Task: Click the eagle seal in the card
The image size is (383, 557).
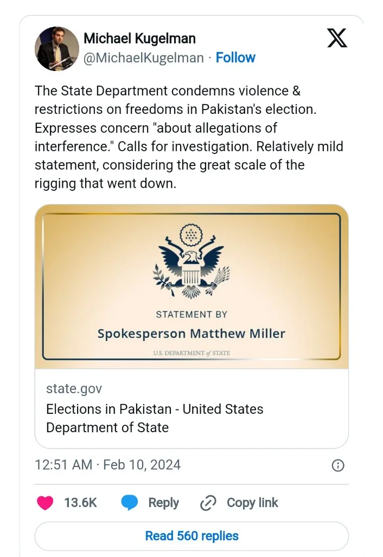Action: tap(190, 261)
